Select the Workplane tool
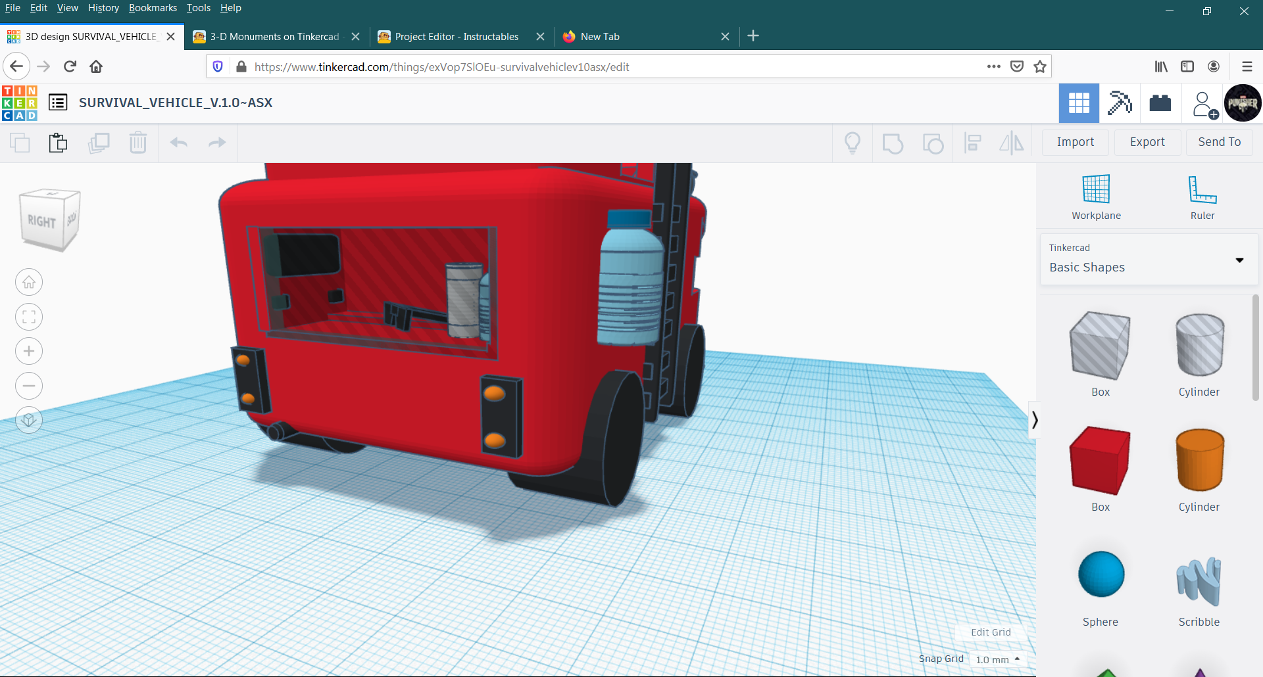Image resolution: width=1263 pixels, height=677 pixels. tap(1095, 197)
